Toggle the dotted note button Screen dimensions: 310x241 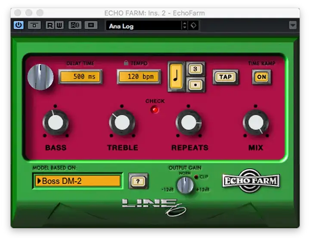(x=195, y=85)
